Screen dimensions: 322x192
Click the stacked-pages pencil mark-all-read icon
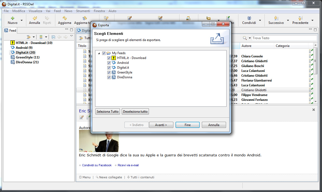[160, 18]
